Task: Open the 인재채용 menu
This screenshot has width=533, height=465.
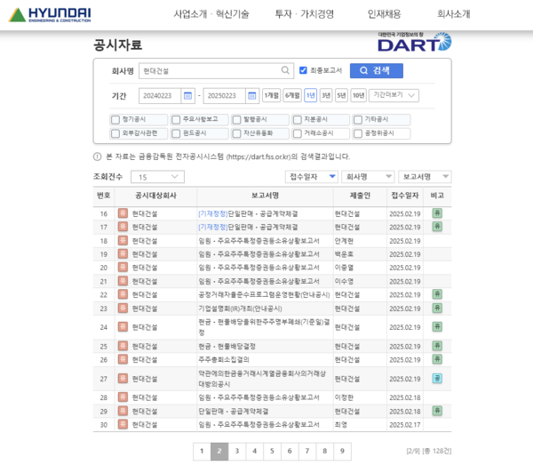Action: coord(385,14)
